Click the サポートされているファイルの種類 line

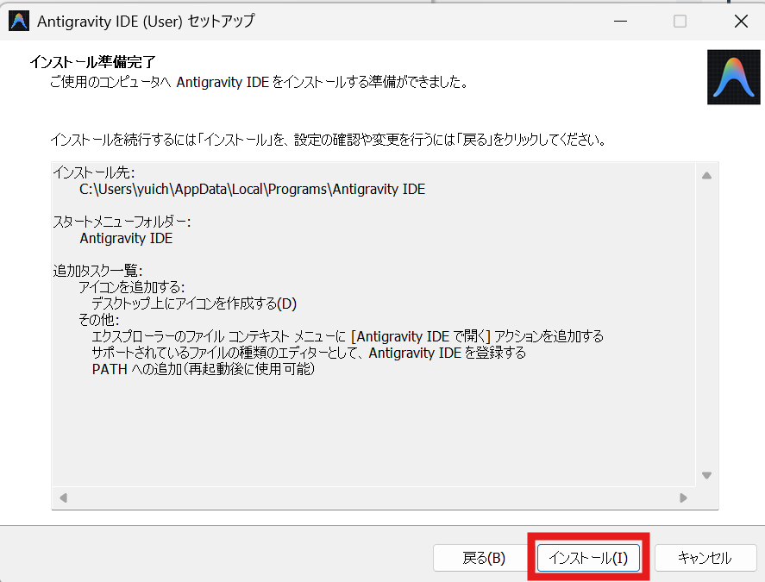click(x=309, y=353)
